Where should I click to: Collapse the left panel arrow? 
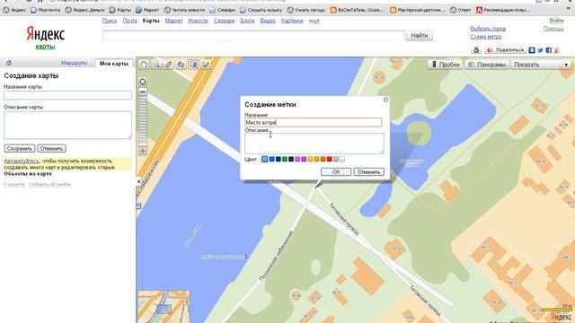point(138,181)
